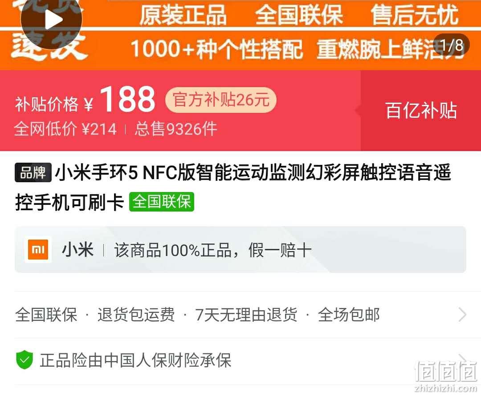481x396 pixels.
Task: Tap the 官方补贴26元 subsidy badge
Action: pyautogui.click(x=221, y=100)
